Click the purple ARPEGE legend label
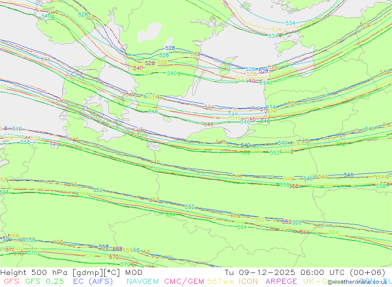Image resolution: width=392 pixels, height=287 pixels. (281, 282)
